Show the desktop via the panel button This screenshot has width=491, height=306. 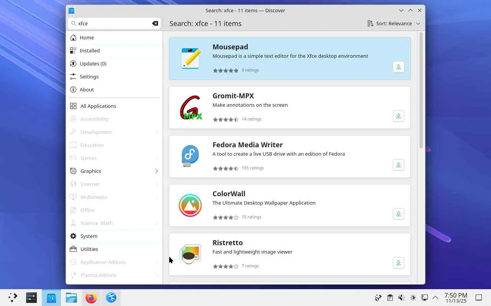click(479, 298)
